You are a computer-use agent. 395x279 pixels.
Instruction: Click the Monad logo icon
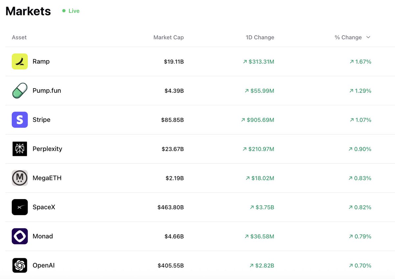(20, 236)
